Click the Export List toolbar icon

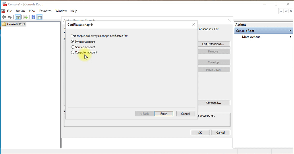tap(25, 17)
